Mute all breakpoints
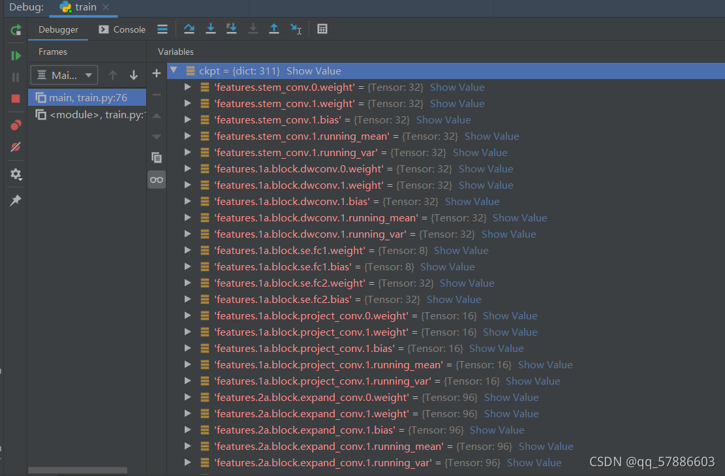 click(x=16, y=147)
